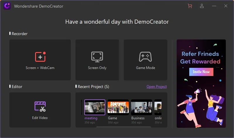The width and height of the screenshot is (234, 138).
Task: Open the meeting project thumbnail
Action: [95, 107]
